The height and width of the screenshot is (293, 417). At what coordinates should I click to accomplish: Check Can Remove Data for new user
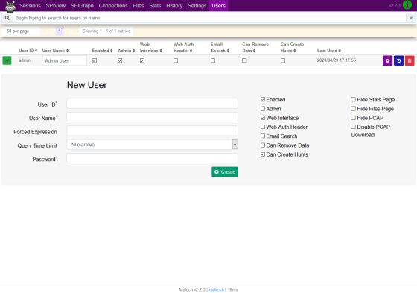[263, 145]
